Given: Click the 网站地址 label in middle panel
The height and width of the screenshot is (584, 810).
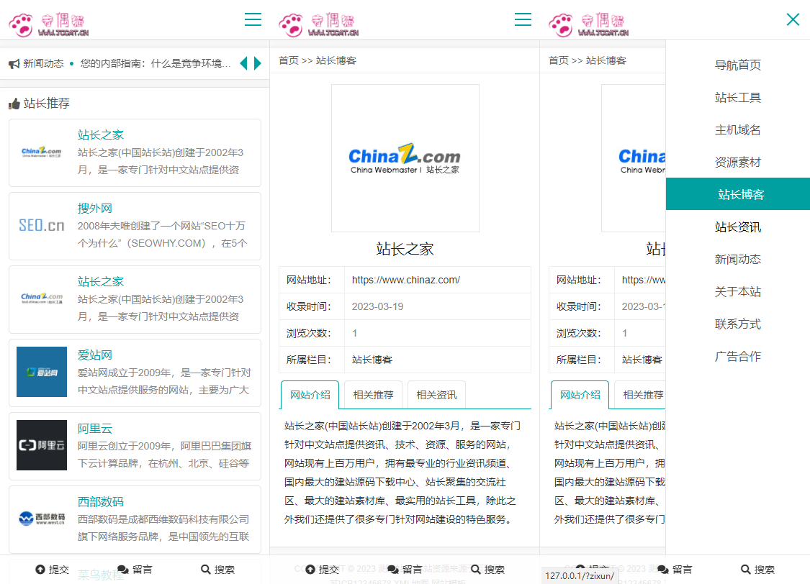Looking at the screenshot, I should (308, 280).
